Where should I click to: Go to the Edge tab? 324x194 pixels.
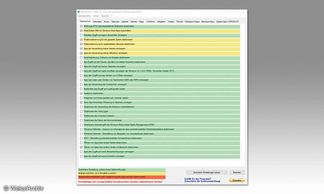tap(141, 22)
